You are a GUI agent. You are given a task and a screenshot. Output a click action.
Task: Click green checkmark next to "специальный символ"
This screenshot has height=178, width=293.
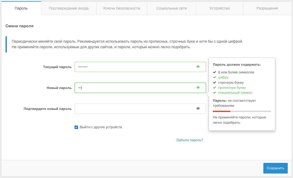[x=214, y=93]
